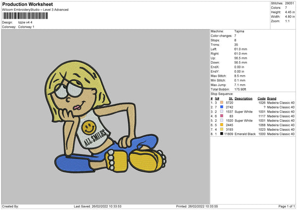
Task: Click the barcode under the worksheet title
Action: tap(25, 16)
